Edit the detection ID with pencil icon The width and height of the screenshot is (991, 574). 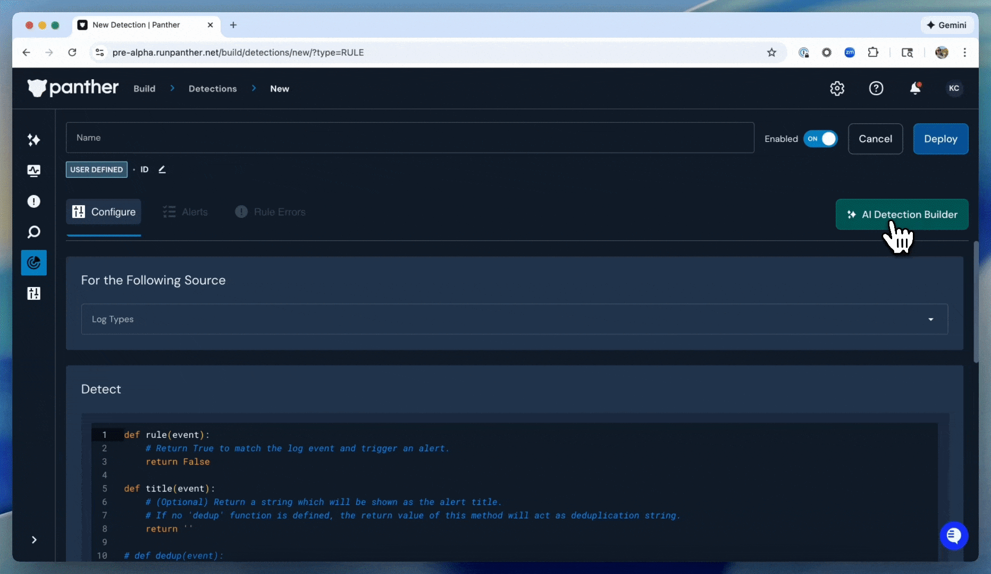click(162, 170)
